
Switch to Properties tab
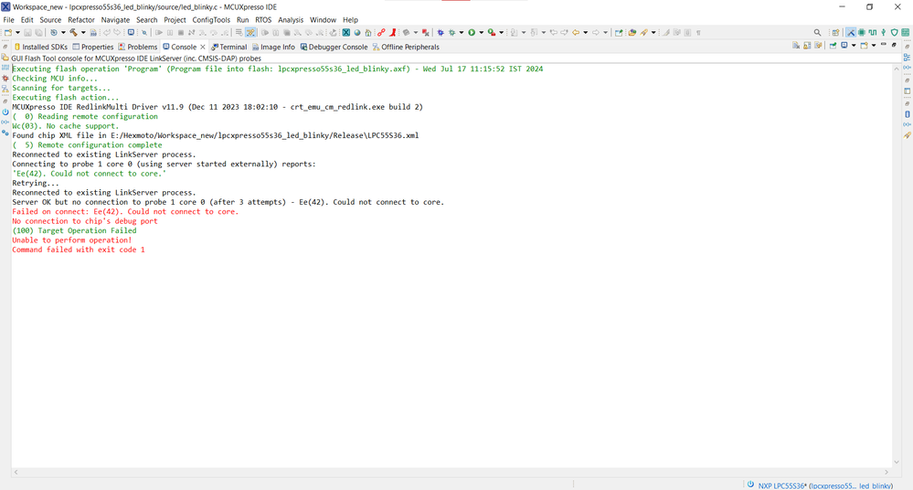(93, 47)
